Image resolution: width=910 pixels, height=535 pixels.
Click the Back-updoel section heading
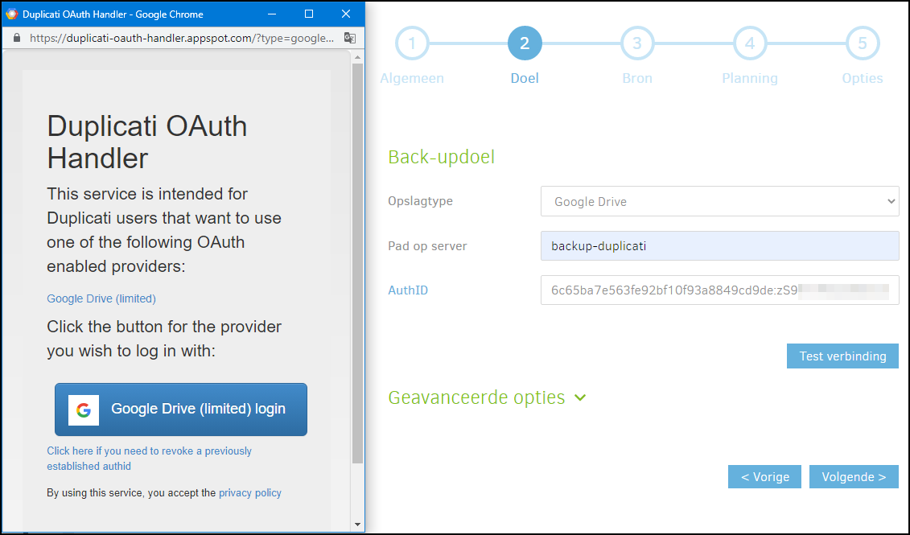click(441, 157)
